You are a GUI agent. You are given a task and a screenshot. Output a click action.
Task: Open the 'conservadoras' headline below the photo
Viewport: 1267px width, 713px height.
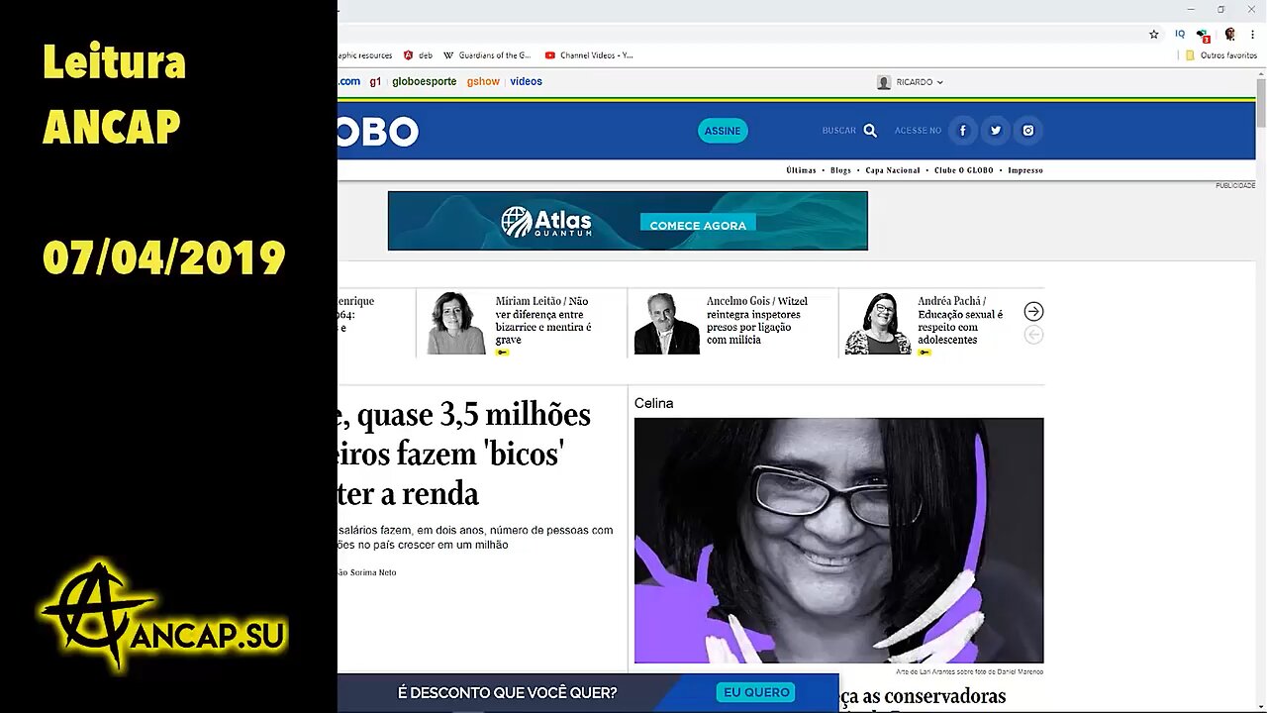coord(923,697)
